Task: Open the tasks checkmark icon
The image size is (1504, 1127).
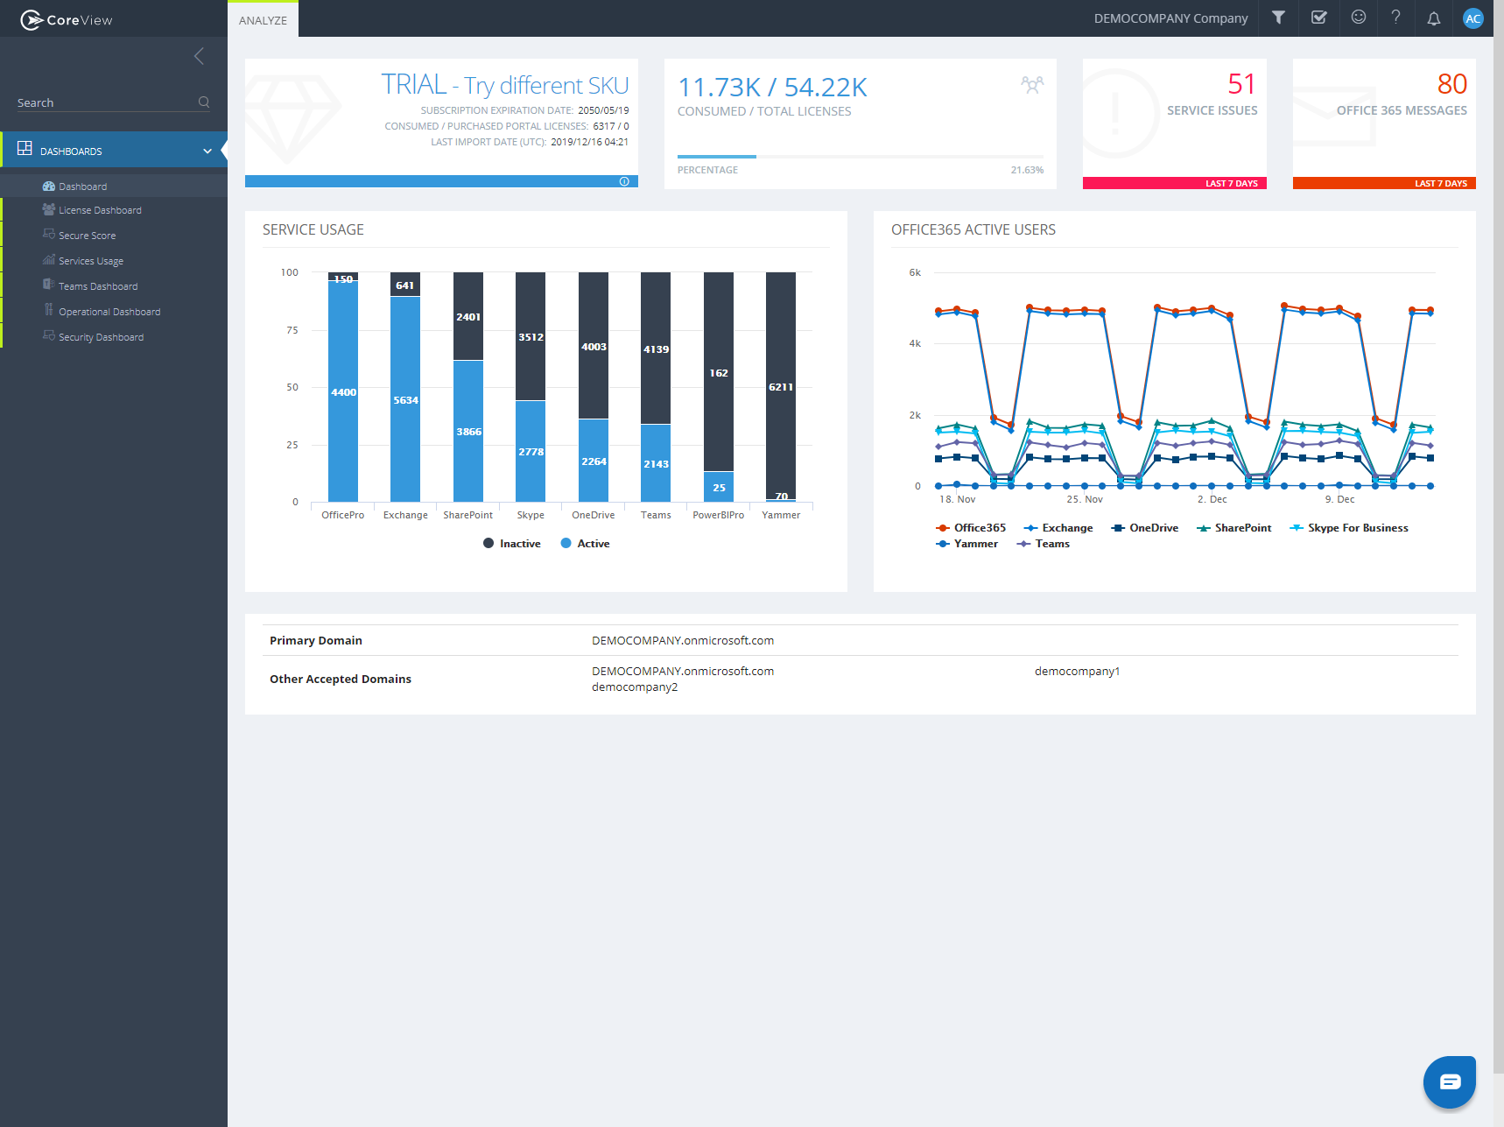Action: point(1318,18)
